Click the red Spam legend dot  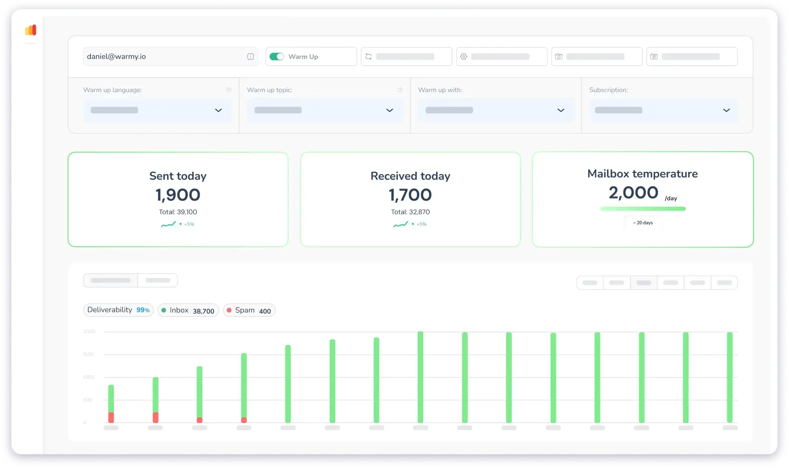(x=229, y=310)
